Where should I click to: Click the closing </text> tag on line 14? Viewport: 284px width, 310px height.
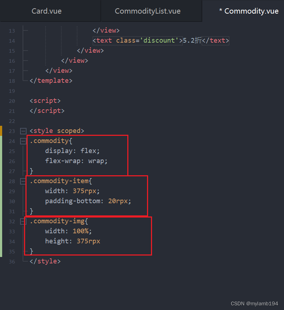[x=216, y=40]
